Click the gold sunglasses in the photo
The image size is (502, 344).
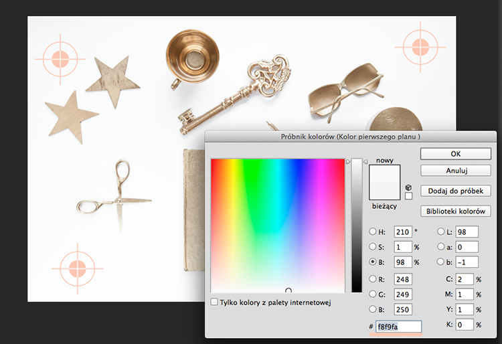click(346, 92)
